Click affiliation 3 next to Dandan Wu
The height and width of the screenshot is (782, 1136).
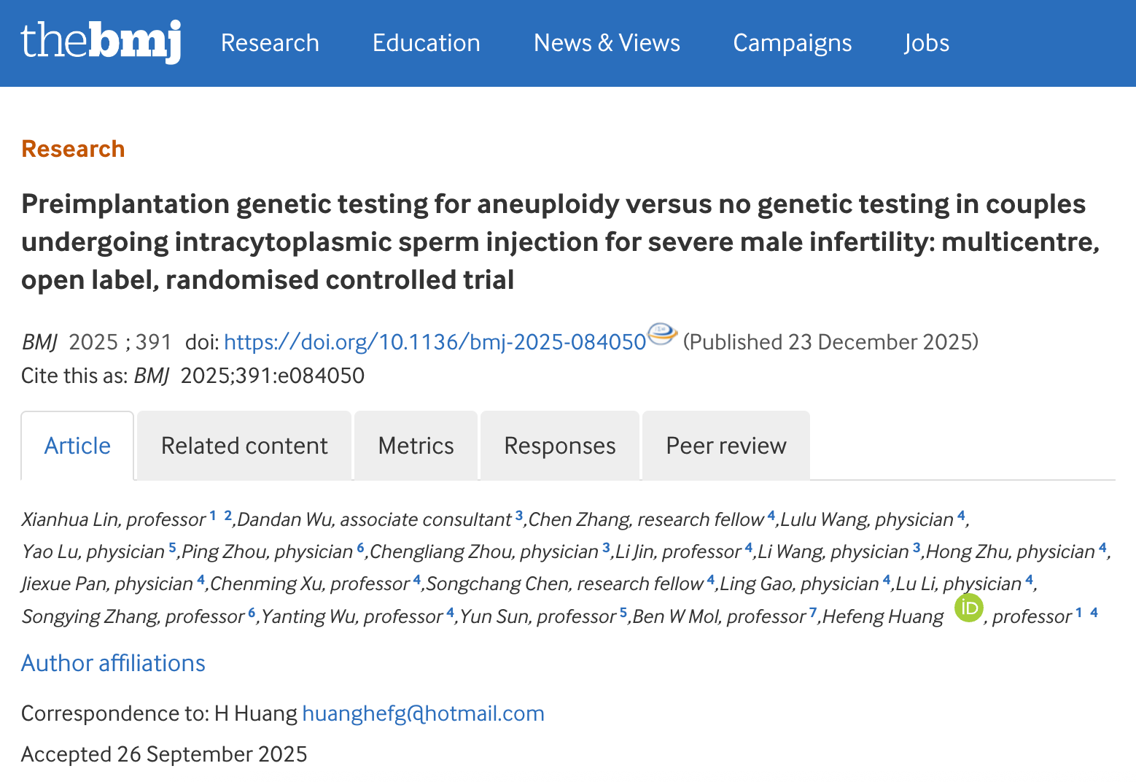[518, 516]
